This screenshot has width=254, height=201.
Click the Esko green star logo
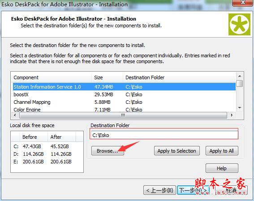(x=239, y=24)
